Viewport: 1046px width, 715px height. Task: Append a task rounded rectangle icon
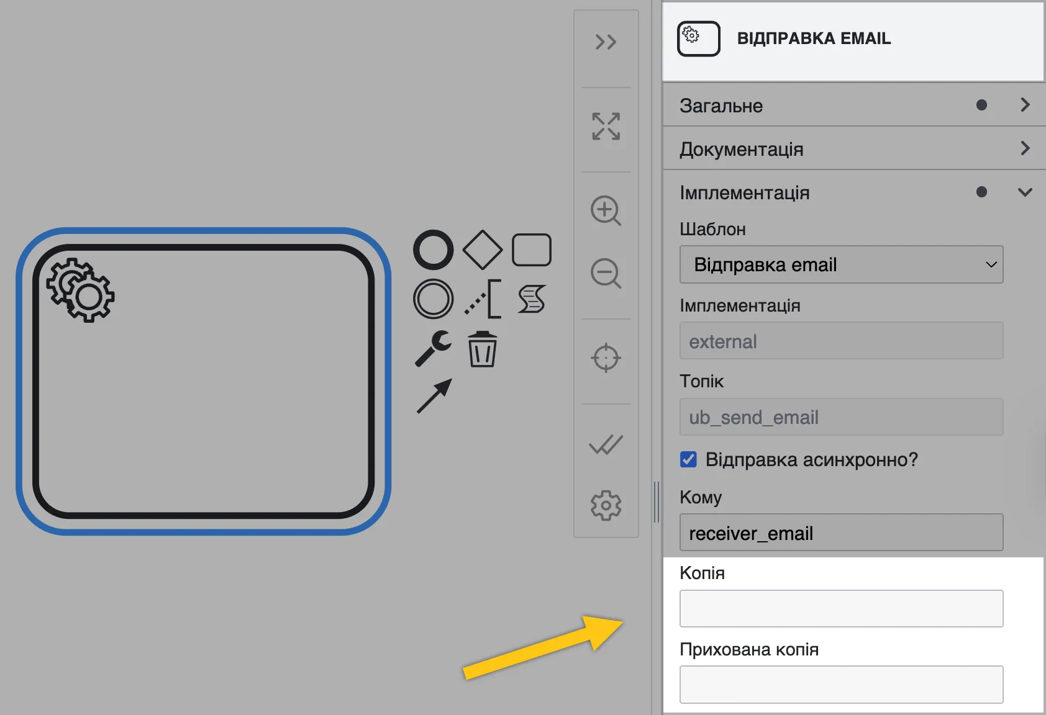532,250
